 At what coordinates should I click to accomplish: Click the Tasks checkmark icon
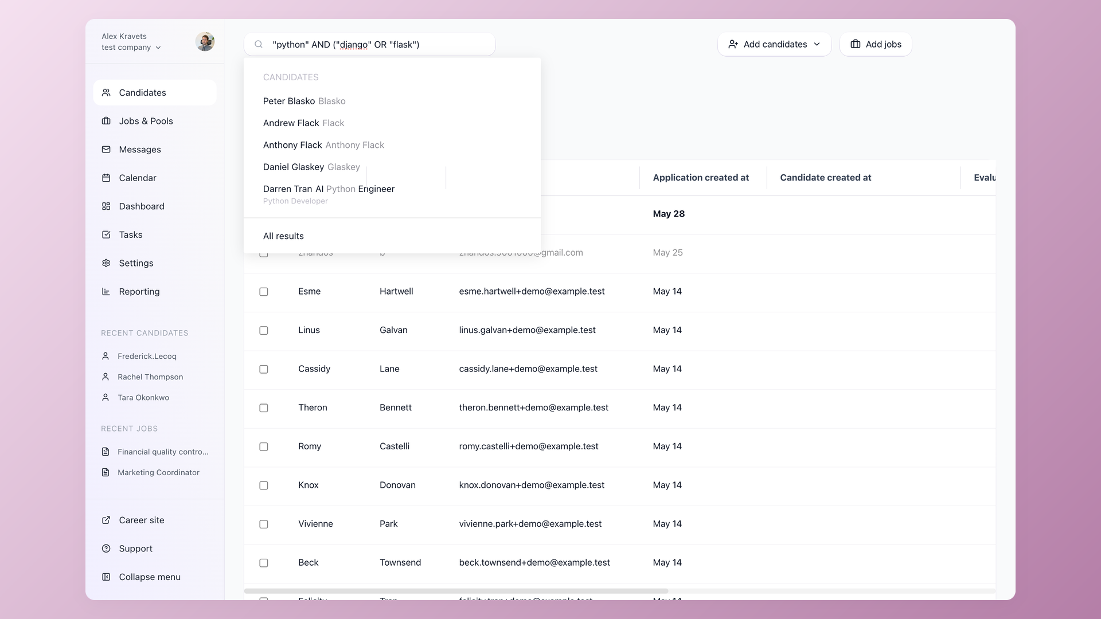click(x=106, y=234)
